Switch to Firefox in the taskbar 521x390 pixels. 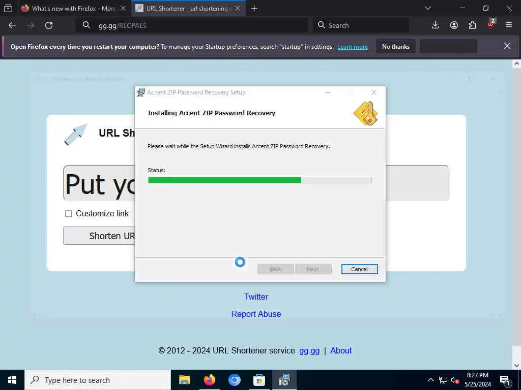pyautogui.click(x=209, y=380)
